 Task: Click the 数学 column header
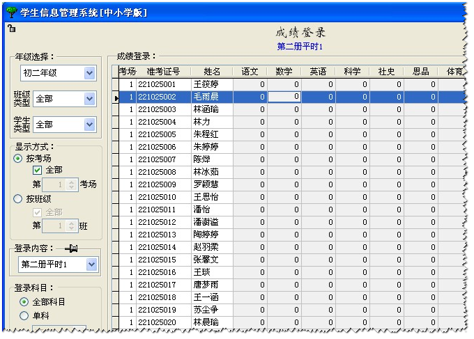[284, 72]
